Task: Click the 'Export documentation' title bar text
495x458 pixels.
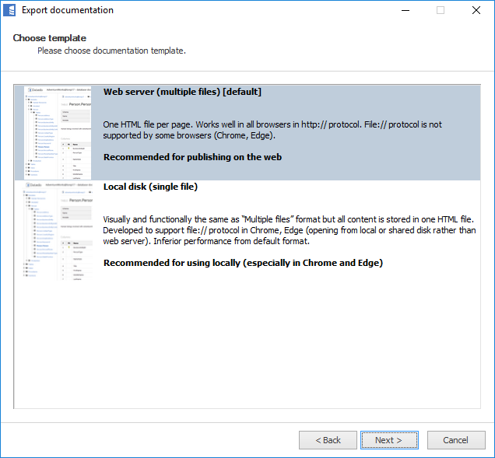Action: [67, 11]
